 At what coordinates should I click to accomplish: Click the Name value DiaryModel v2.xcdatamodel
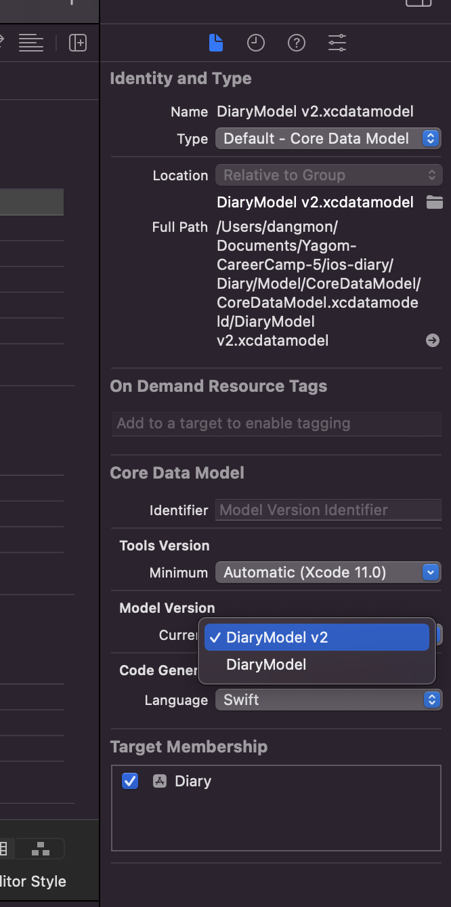pyautogui.click(x=315, y=111)
